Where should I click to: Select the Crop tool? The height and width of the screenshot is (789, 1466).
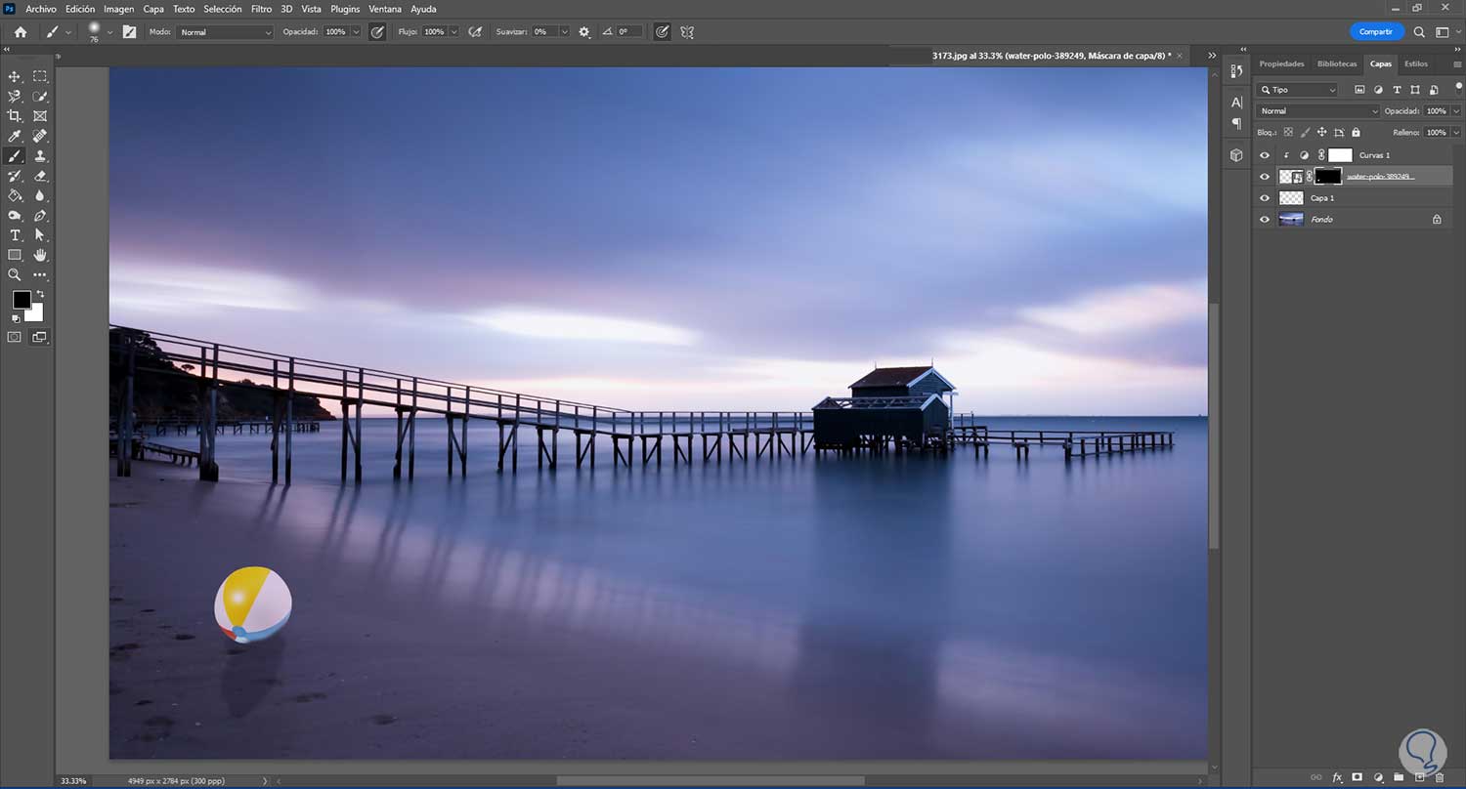click(15, 116)
